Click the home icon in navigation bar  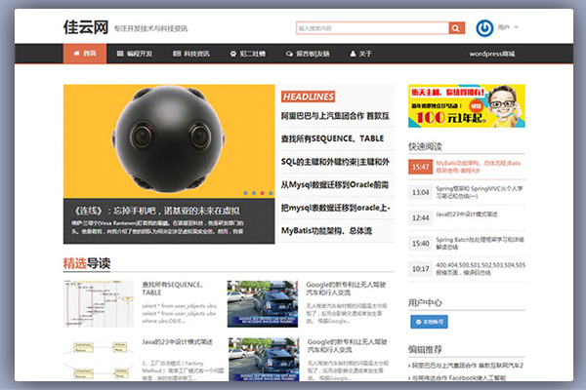coord(76,54)
